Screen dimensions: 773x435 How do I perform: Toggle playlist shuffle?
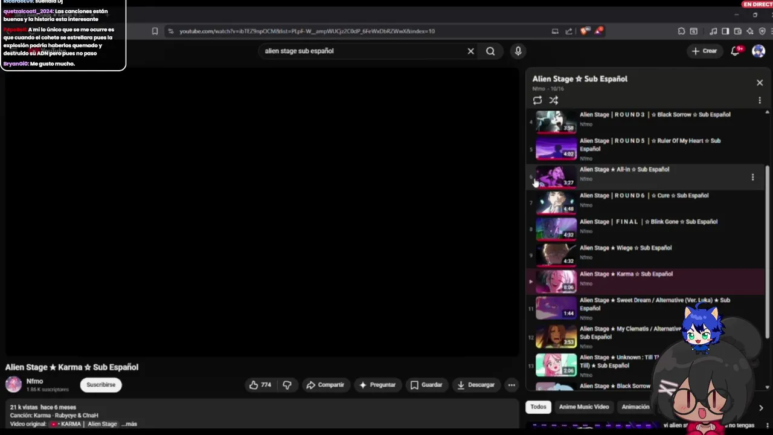pyautogui.click(x=554, y=100)
